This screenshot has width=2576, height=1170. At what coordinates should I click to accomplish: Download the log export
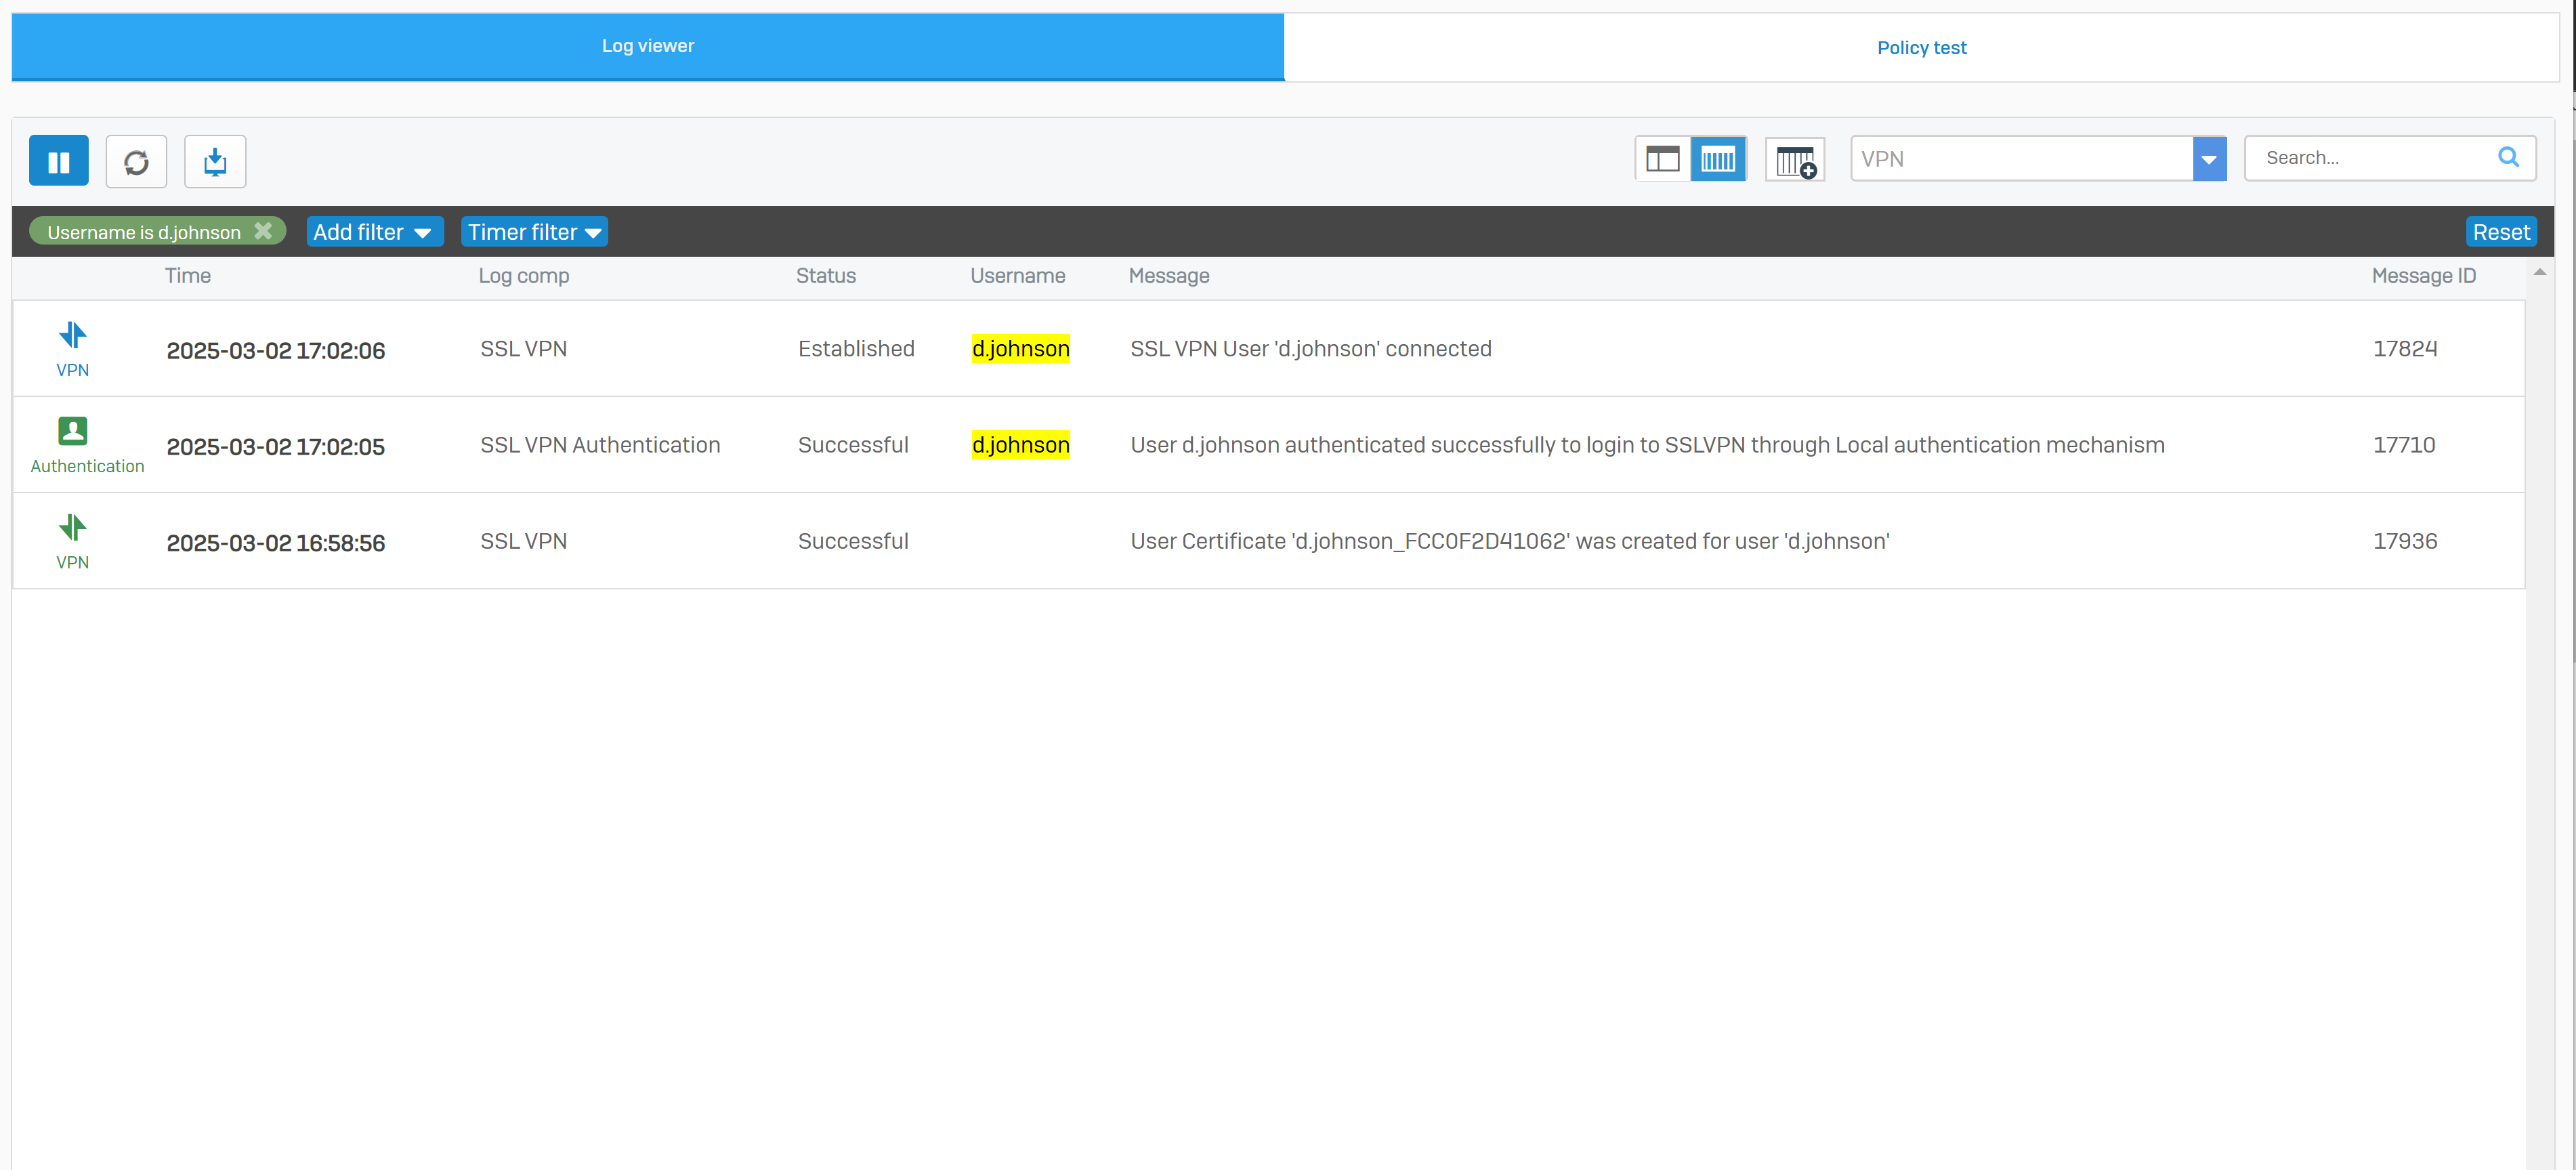tap(215, 161)
